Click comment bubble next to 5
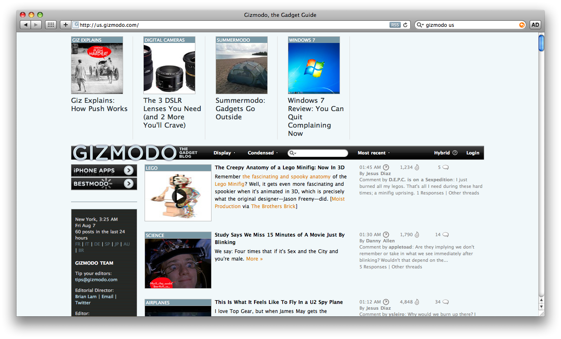This screenshot has height=339, width=561. click(445, 167)
